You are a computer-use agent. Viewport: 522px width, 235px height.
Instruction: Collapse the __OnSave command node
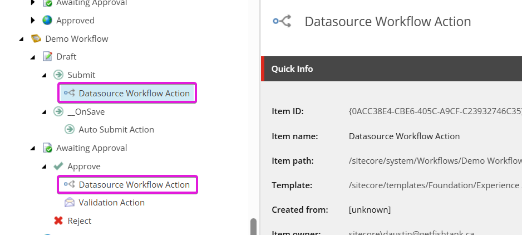coord(44,112)
